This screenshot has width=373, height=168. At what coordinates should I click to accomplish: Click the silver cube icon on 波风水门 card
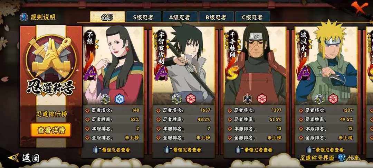click(319, 99)
